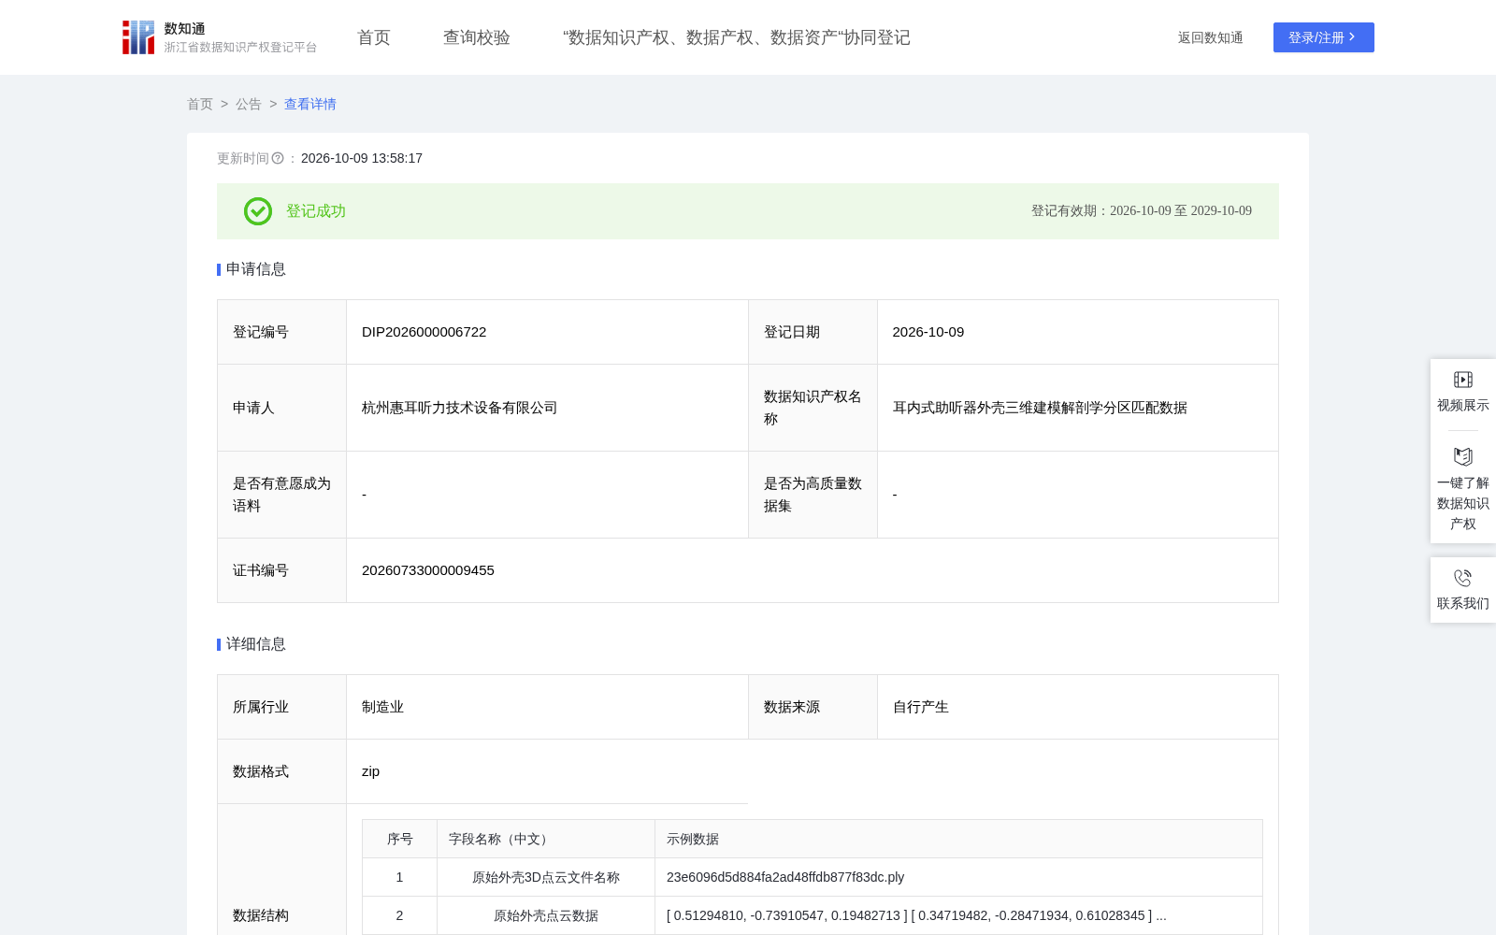1496x935 pixels.
Task: Click the 是否为高质量数据集 label
Action: click(x=813, y=495)
